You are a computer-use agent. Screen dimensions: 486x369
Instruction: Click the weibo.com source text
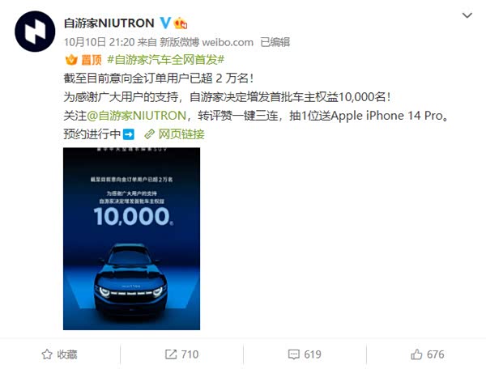tap(228, 42)
